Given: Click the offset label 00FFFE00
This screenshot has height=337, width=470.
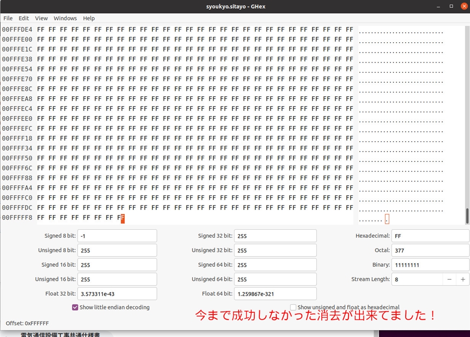Looking at the screenshot, I should 17,39.
